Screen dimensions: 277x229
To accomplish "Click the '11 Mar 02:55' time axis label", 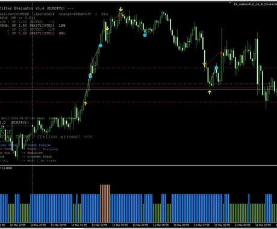I will 99,225.
